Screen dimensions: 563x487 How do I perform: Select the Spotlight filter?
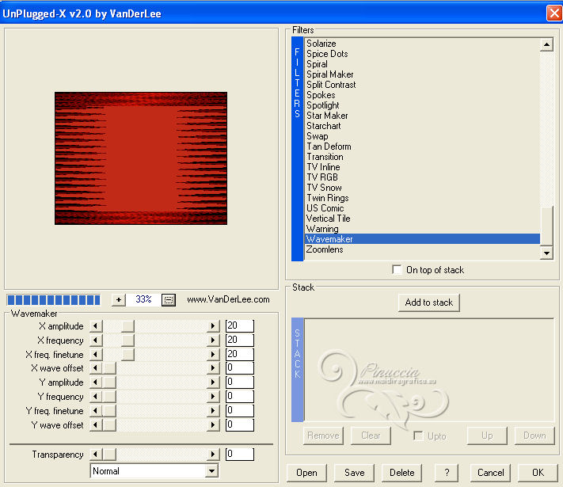323,105
